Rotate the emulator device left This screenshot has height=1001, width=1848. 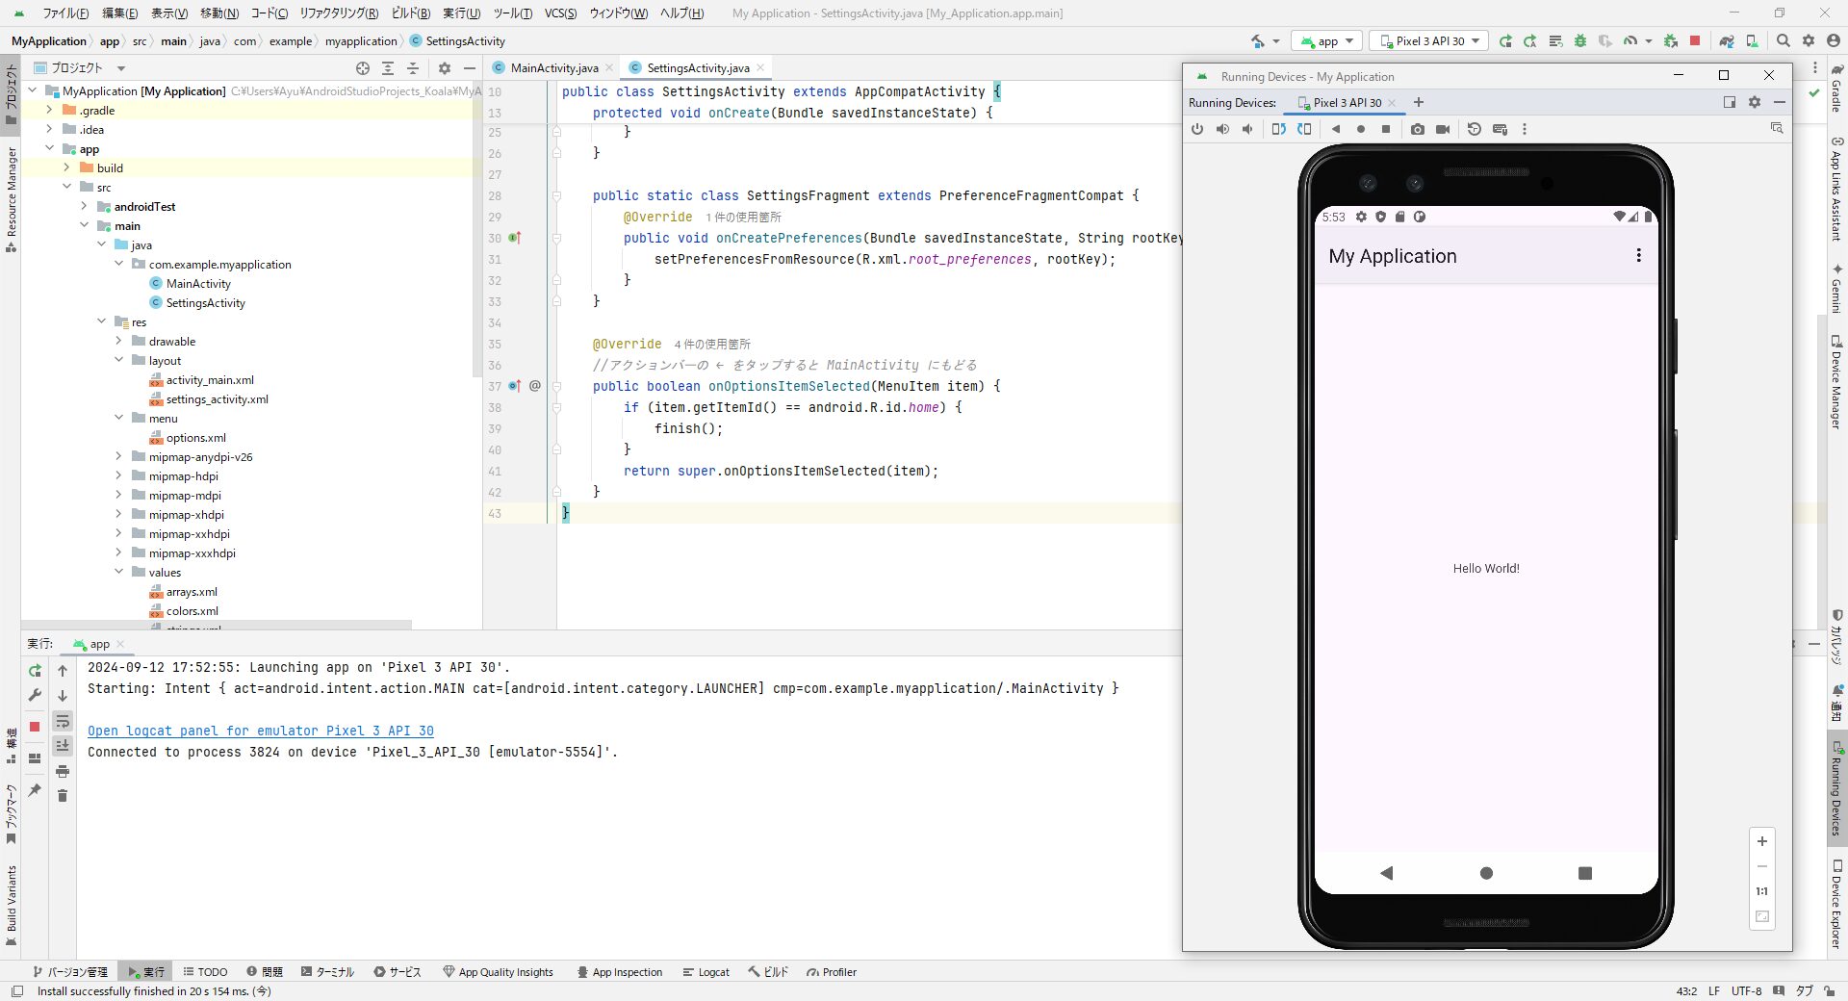pyautogui.click(x=1278, y=129)
